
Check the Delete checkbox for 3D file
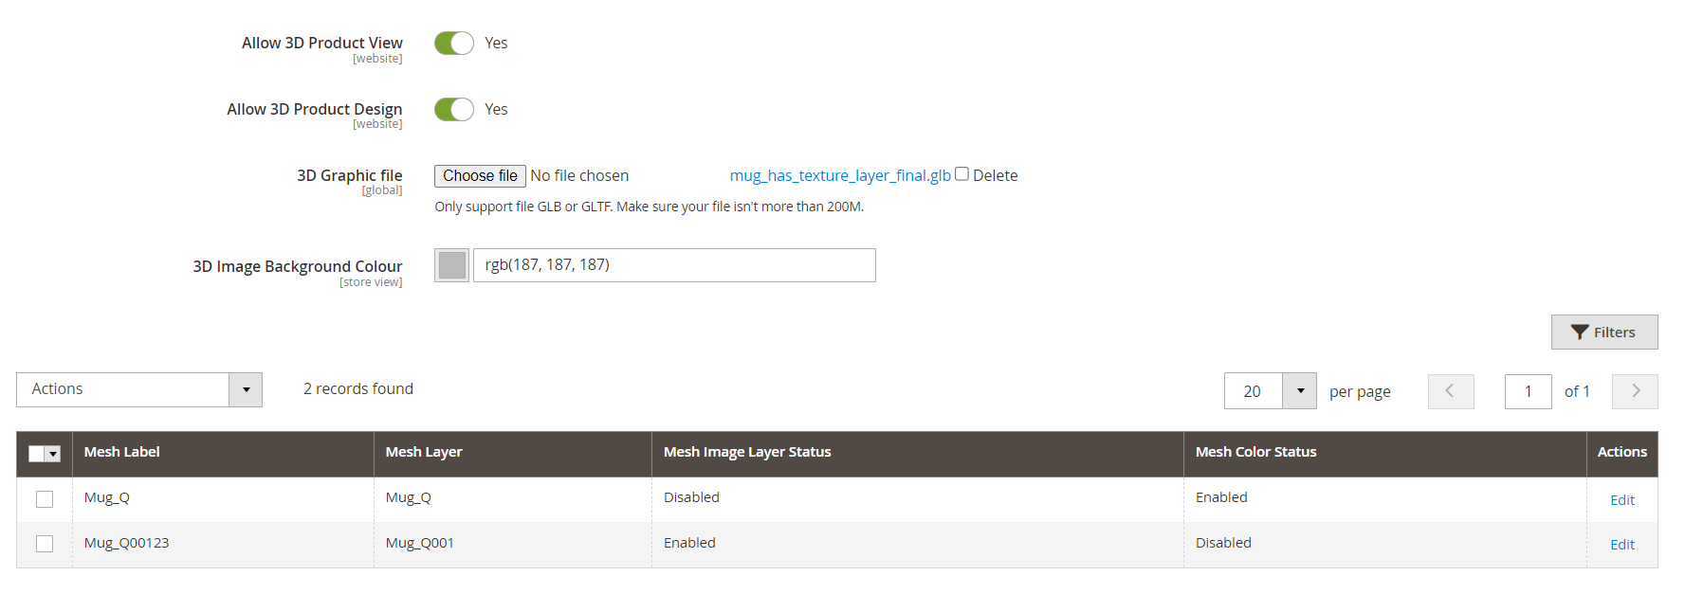point(962,174)
